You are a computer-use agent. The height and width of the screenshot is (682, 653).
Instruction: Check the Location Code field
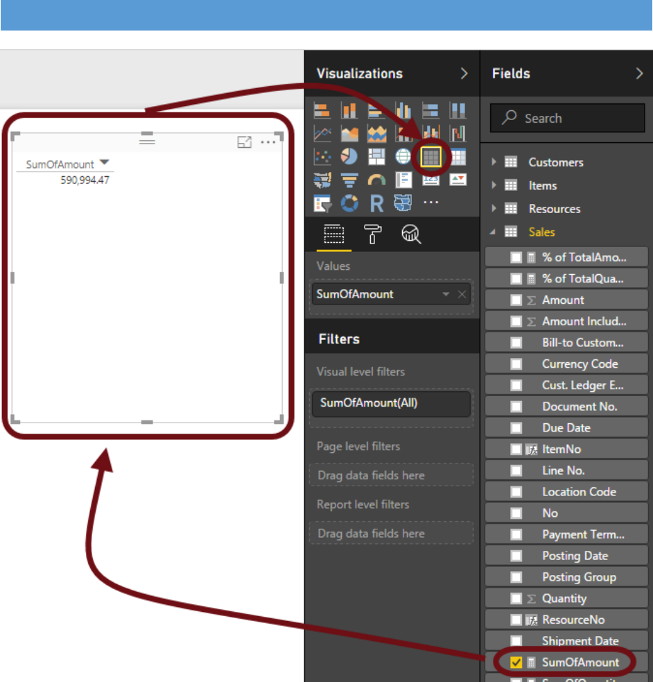coord(516,492)
